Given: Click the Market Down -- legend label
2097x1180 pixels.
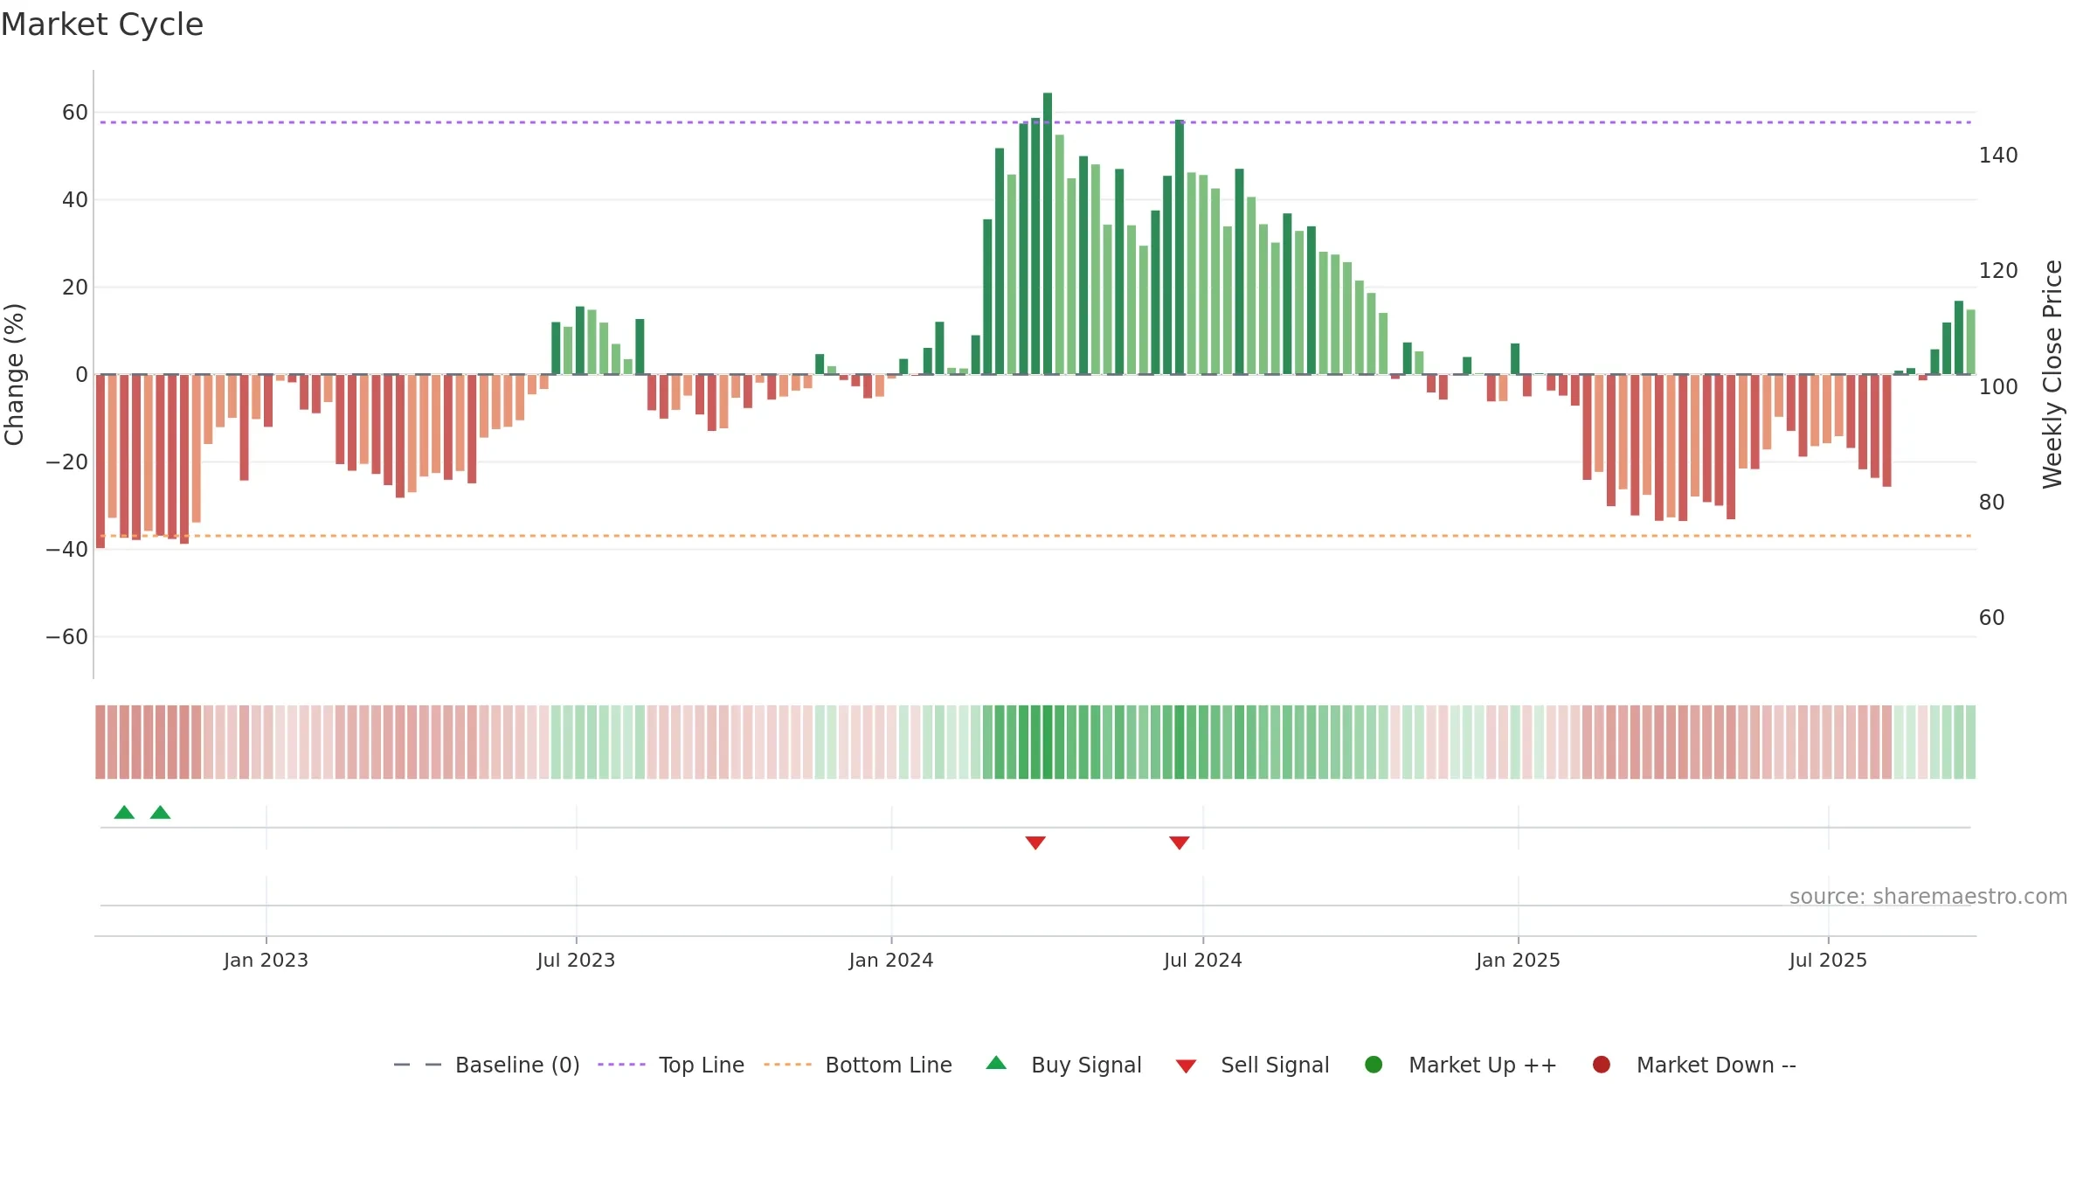Looking at the screenshot, I should (x=1716, y=1065).
